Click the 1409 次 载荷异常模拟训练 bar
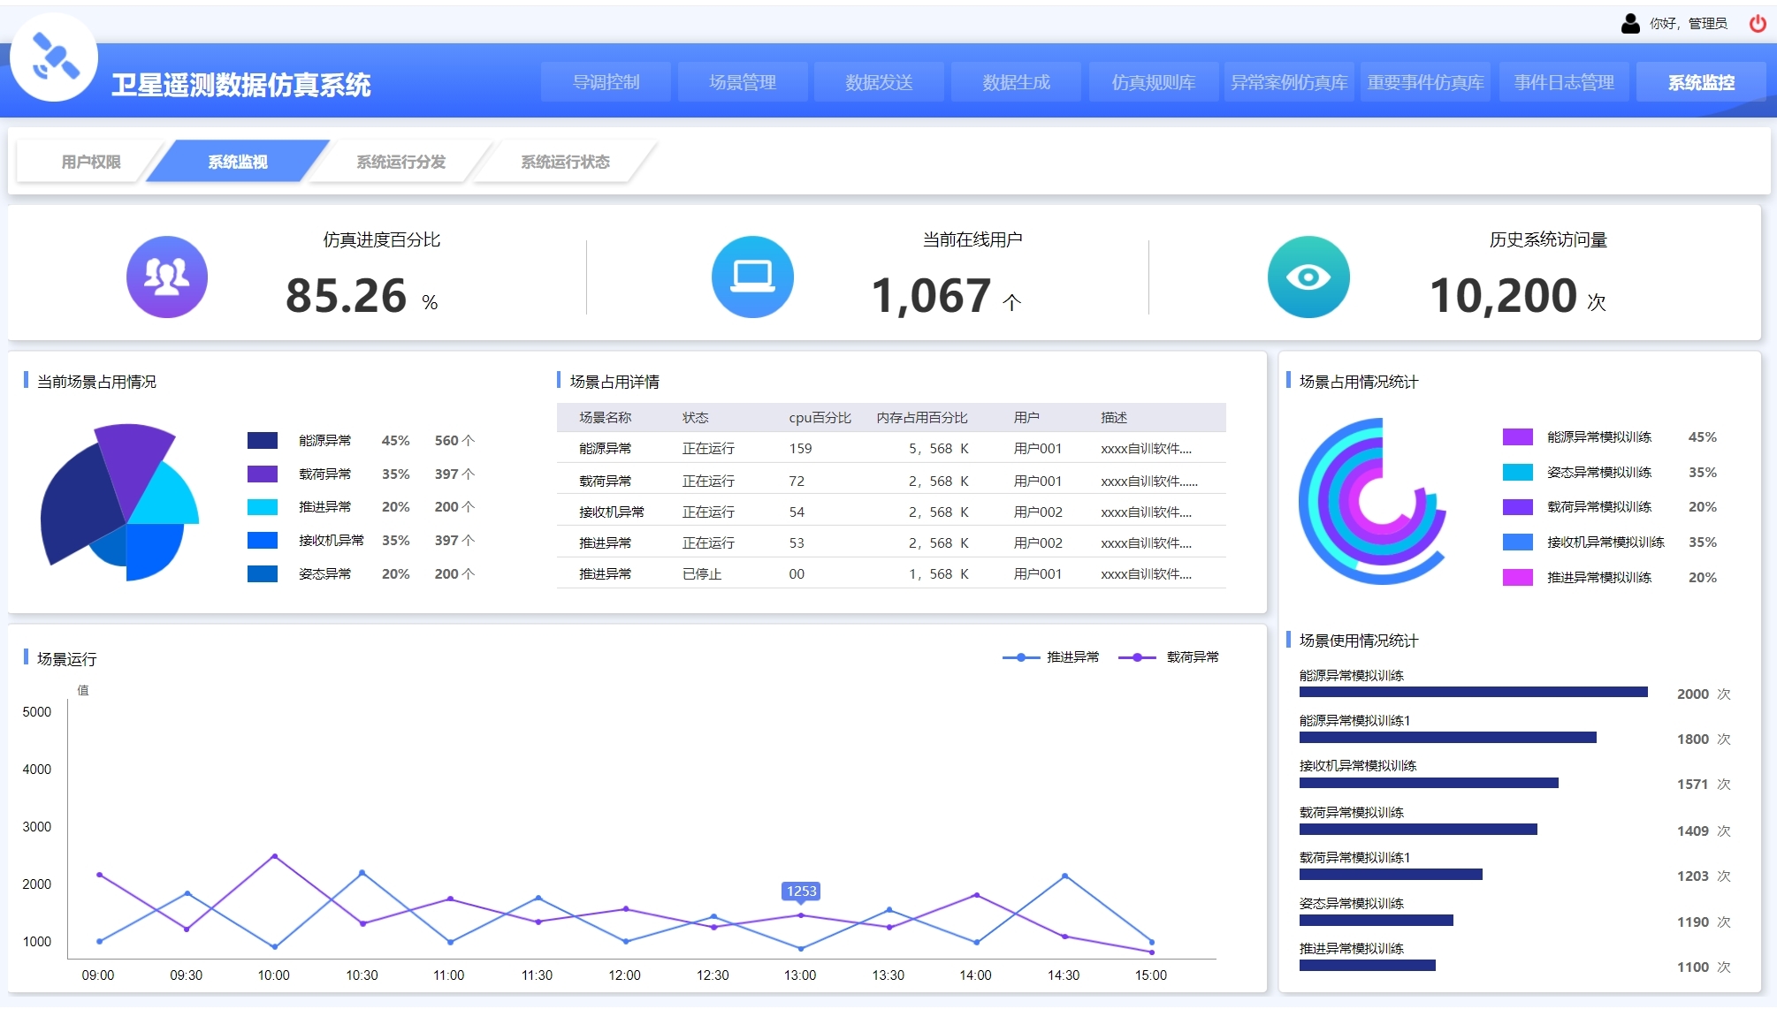Image resolution: width=1777 pixels, height=1009 pixels. tap(1418, 829)
